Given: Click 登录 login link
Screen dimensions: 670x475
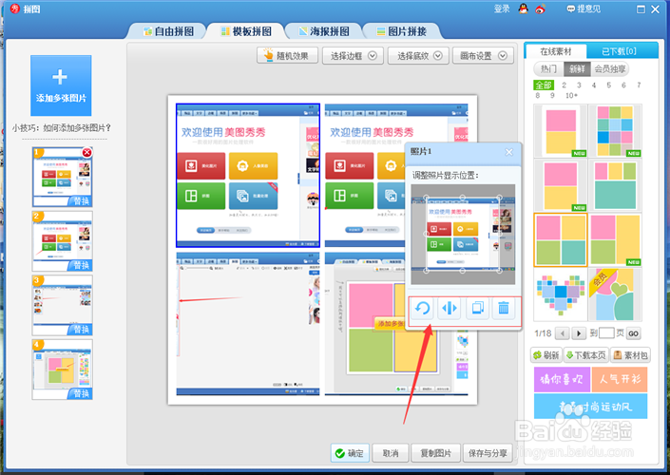Looking at the screenshot, I should [x=502, y=9].
